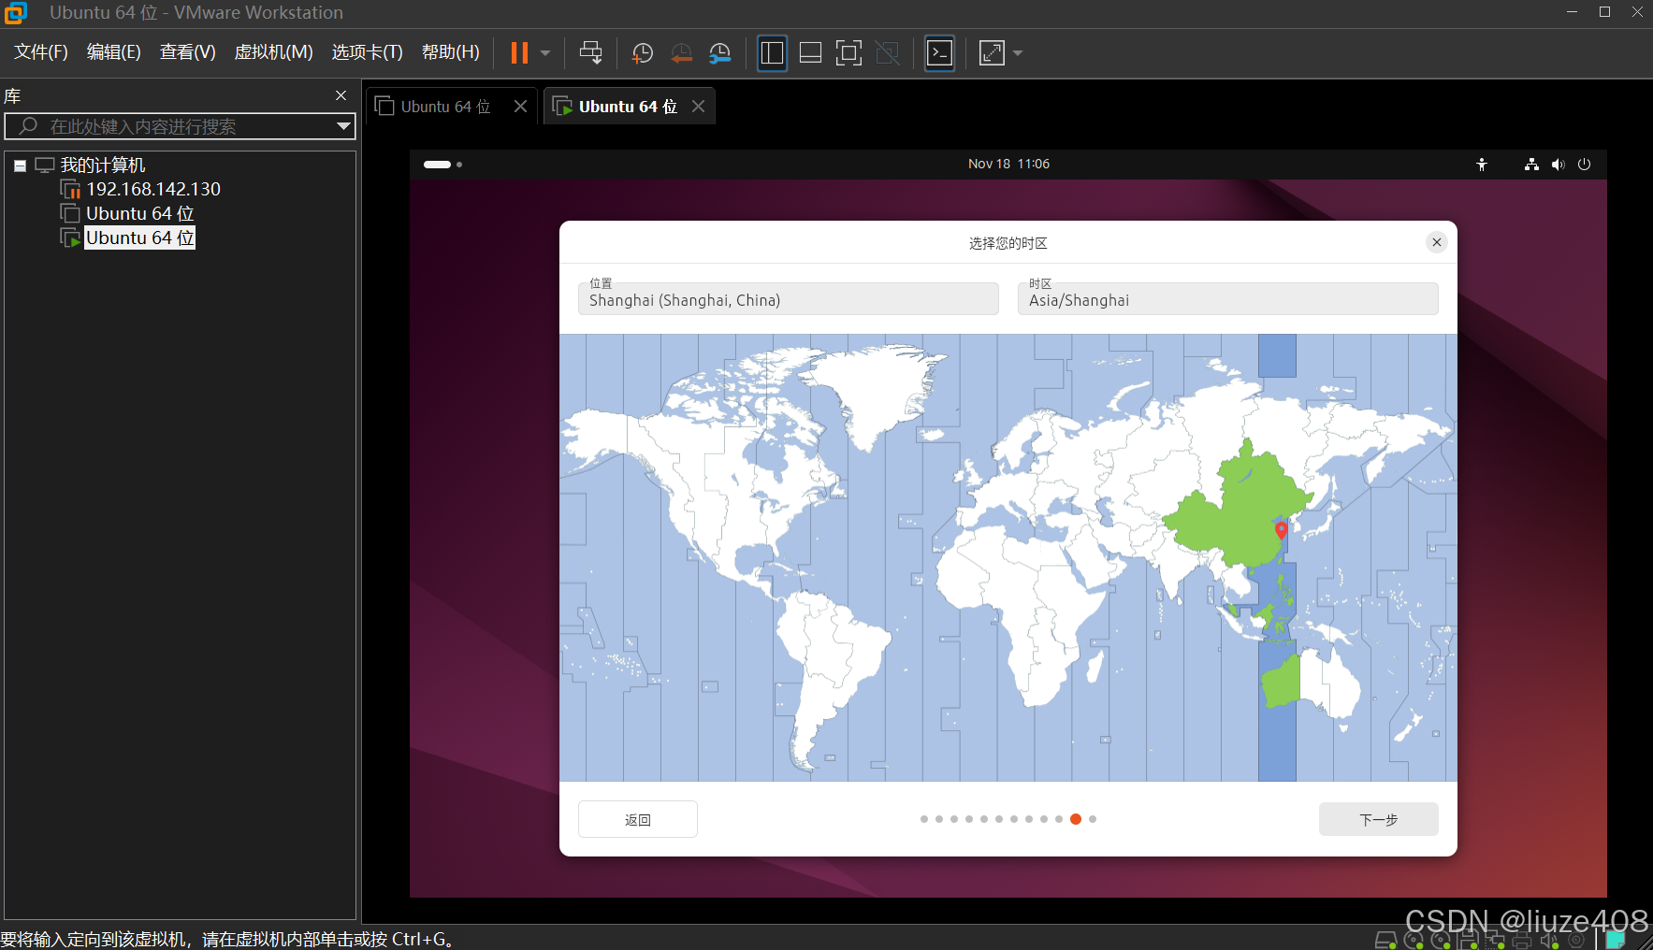Select 我的计算机 in the library tree
Image resolution: width=1653 pixels, height=950 pixels.
coord(103,166)
